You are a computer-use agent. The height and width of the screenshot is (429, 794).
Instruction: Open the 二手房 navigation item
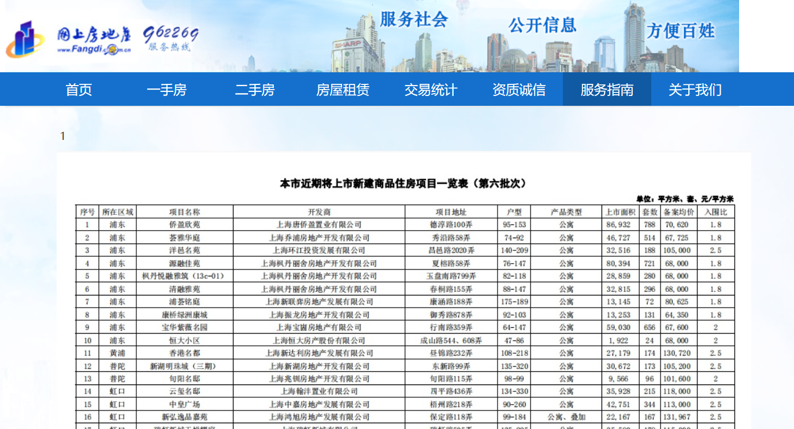tap(254, 90)
